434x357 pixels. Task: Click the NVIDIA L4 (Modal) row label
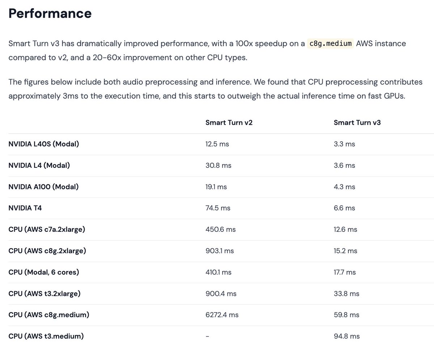(39, 165)
